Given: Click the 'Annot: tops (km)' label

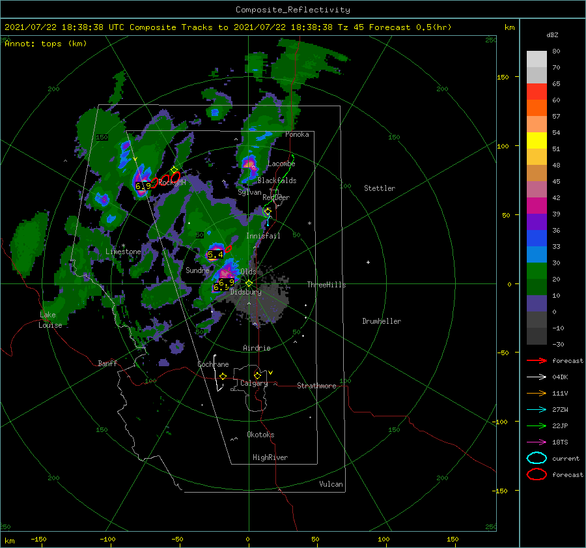Looking at the screenshot, I should pyautogui.click(x=46, y=44).
